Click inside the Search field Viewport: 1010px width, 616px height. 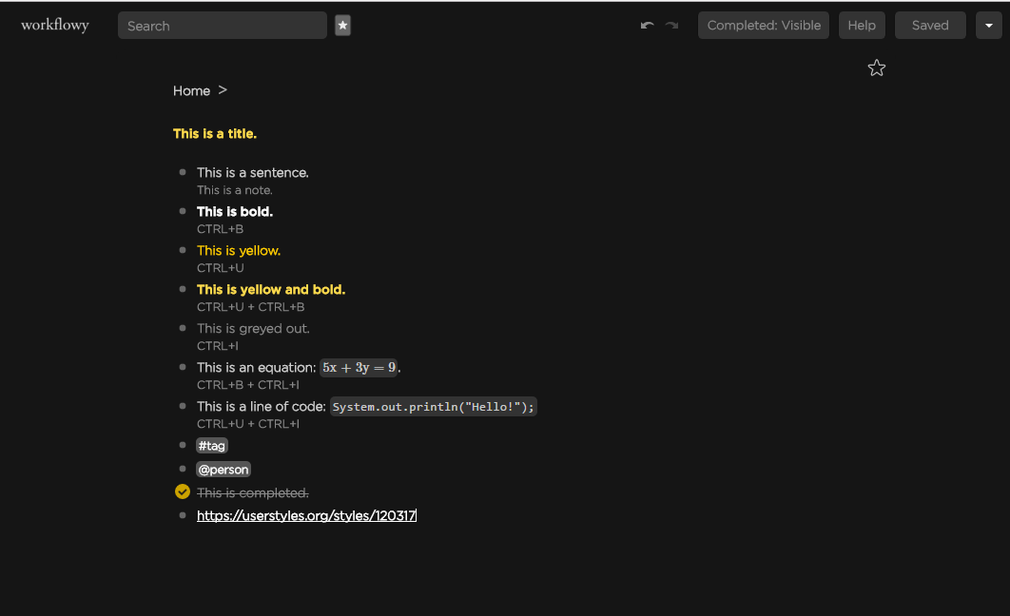click(222, 26)
